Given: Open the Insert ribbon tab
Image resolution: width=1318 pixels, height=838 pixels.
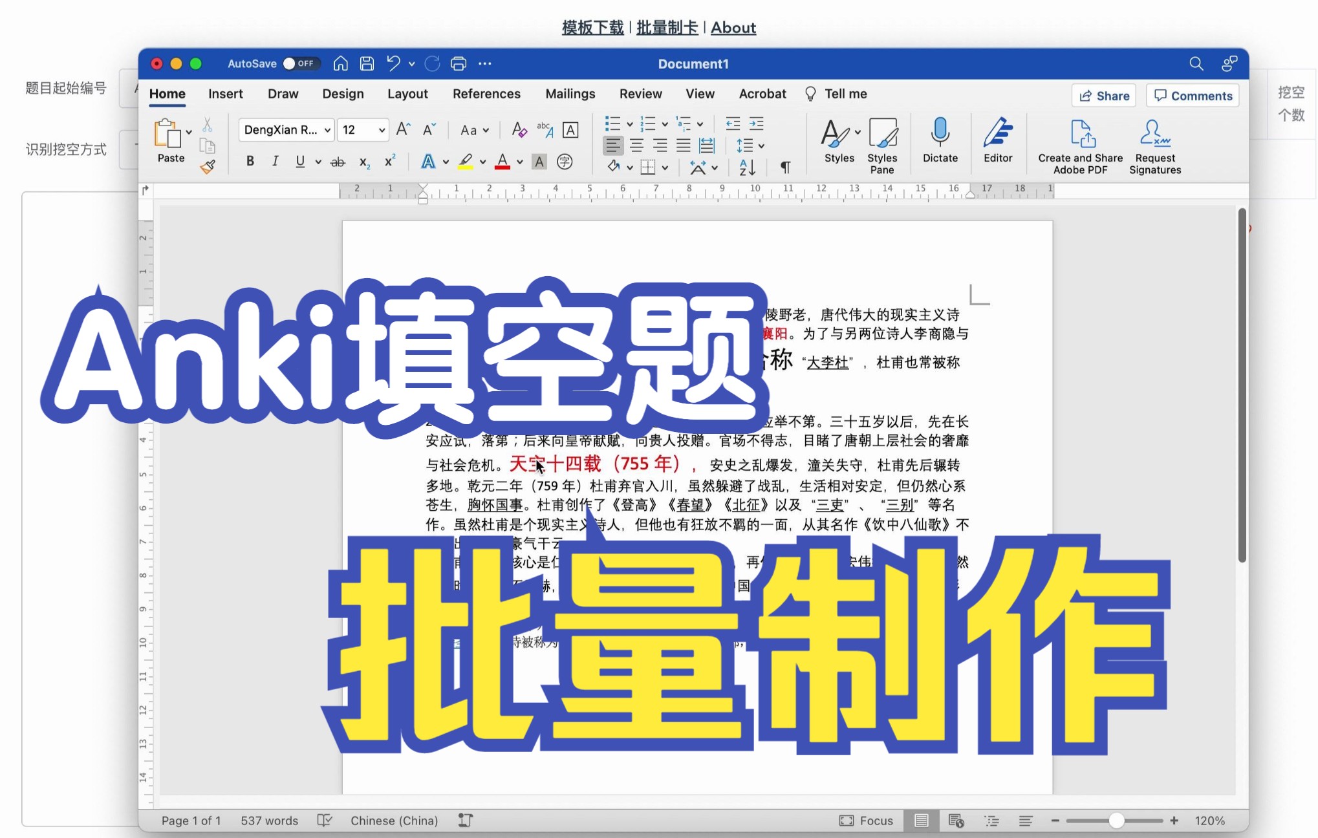Looking at the screenshot, I should (225, 94).
